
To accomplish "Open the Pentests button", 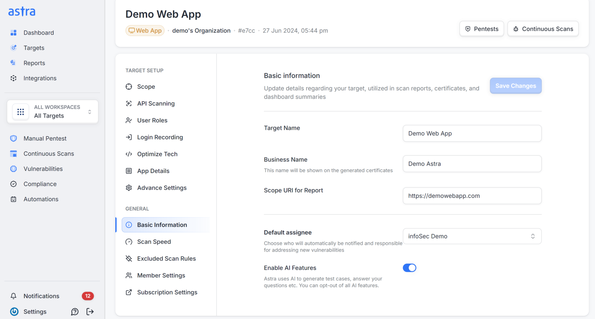I will coord(482,29).
